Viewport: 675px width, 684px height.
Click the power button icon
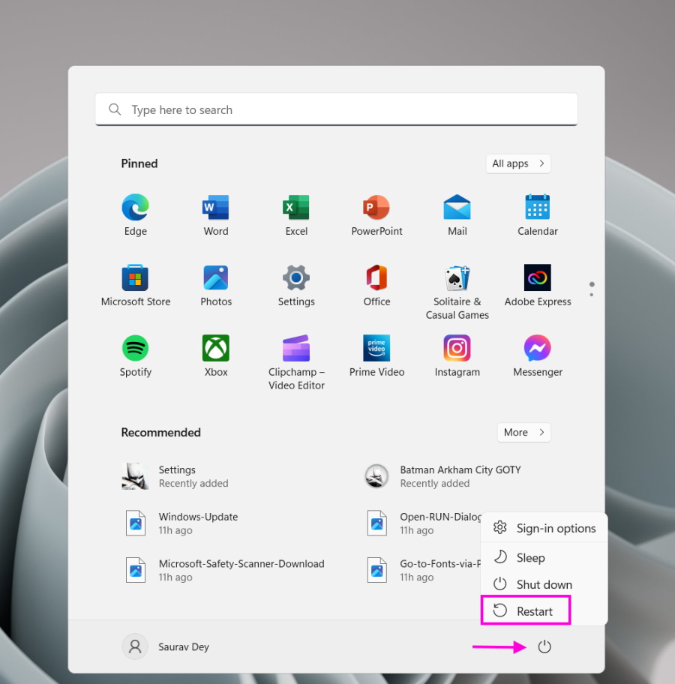[544, 646]
